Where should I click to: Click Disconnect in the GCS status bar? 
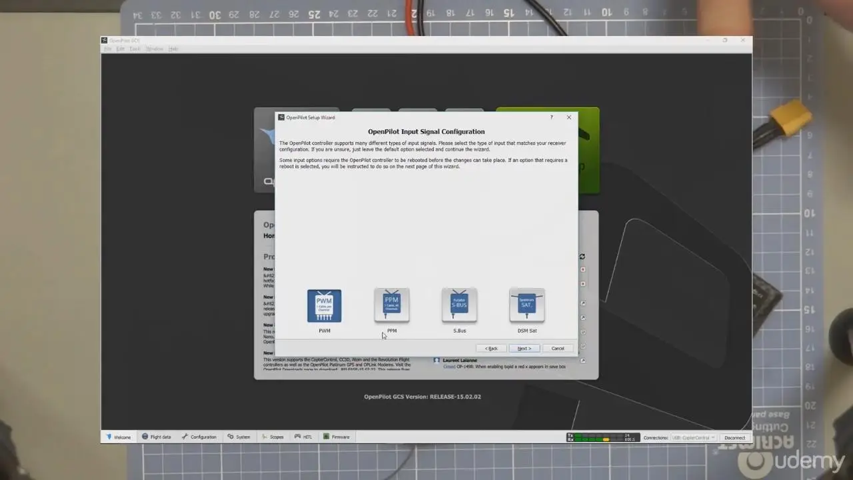pyautogui.click(x=735, y=437)
